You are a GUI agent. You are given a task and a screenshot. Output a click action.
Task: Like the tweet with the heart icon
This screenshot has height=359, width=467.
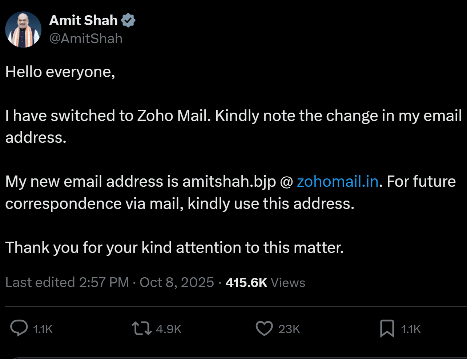(264, 328)
